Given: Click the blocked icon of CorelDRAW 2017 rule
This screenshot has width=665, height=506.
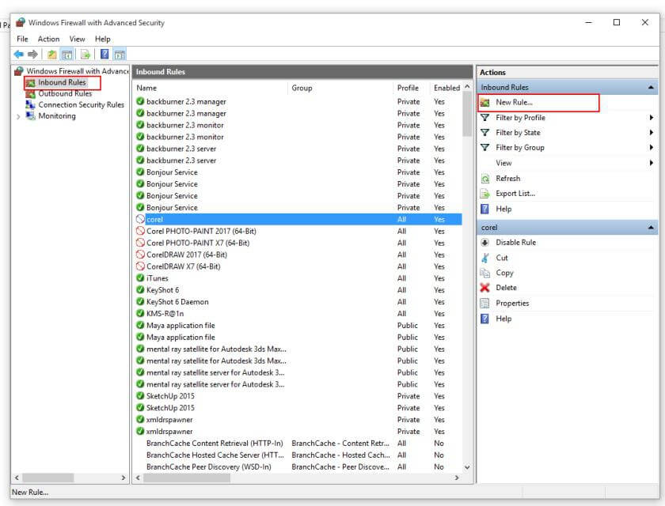Looking at the screenshot, I should (140, 255).
